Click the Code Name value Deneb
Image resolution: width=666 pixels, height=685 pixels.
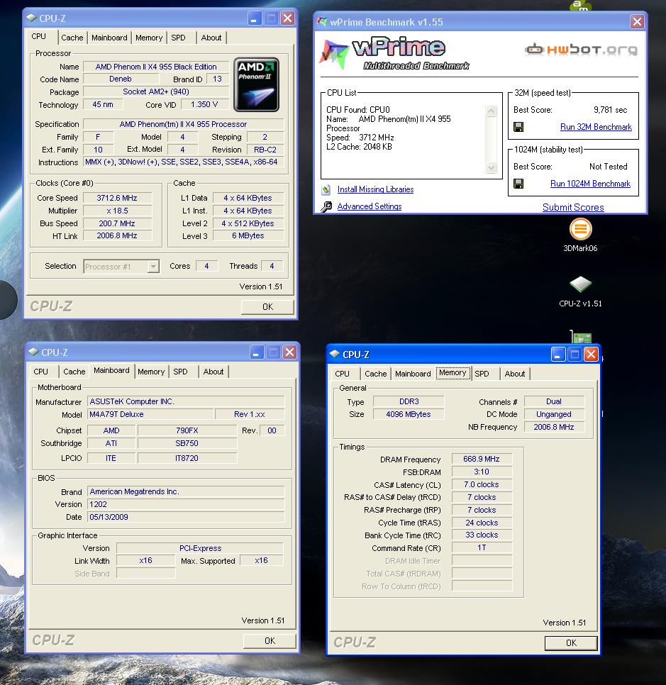tap(121, 79)
